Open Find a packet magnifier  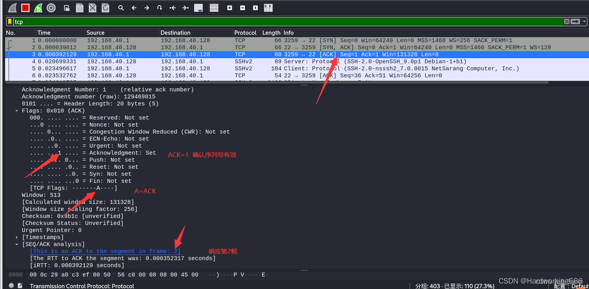coord(121,8)
